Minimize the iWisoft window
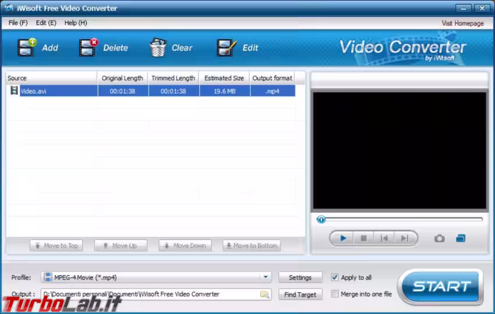The height and width of the screenshot is (314, 495). (x=463, y=8)
